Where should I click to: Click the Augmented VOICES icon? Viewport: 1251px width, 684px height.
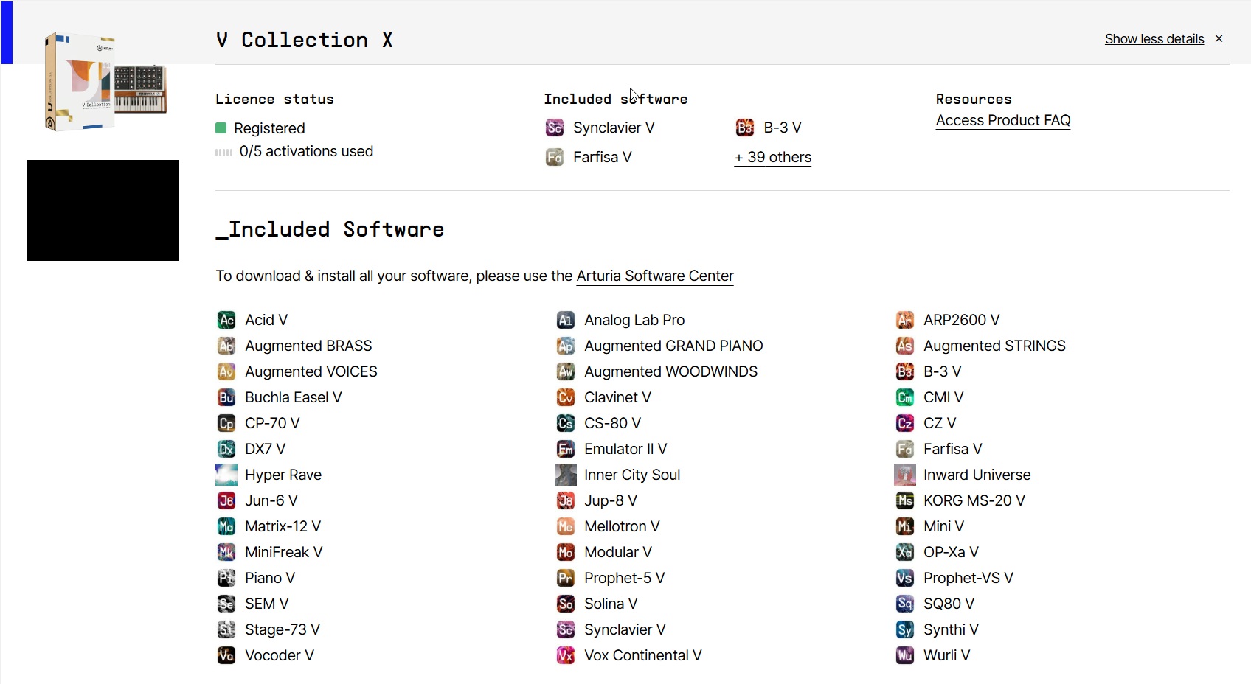[x=226, y=371]
